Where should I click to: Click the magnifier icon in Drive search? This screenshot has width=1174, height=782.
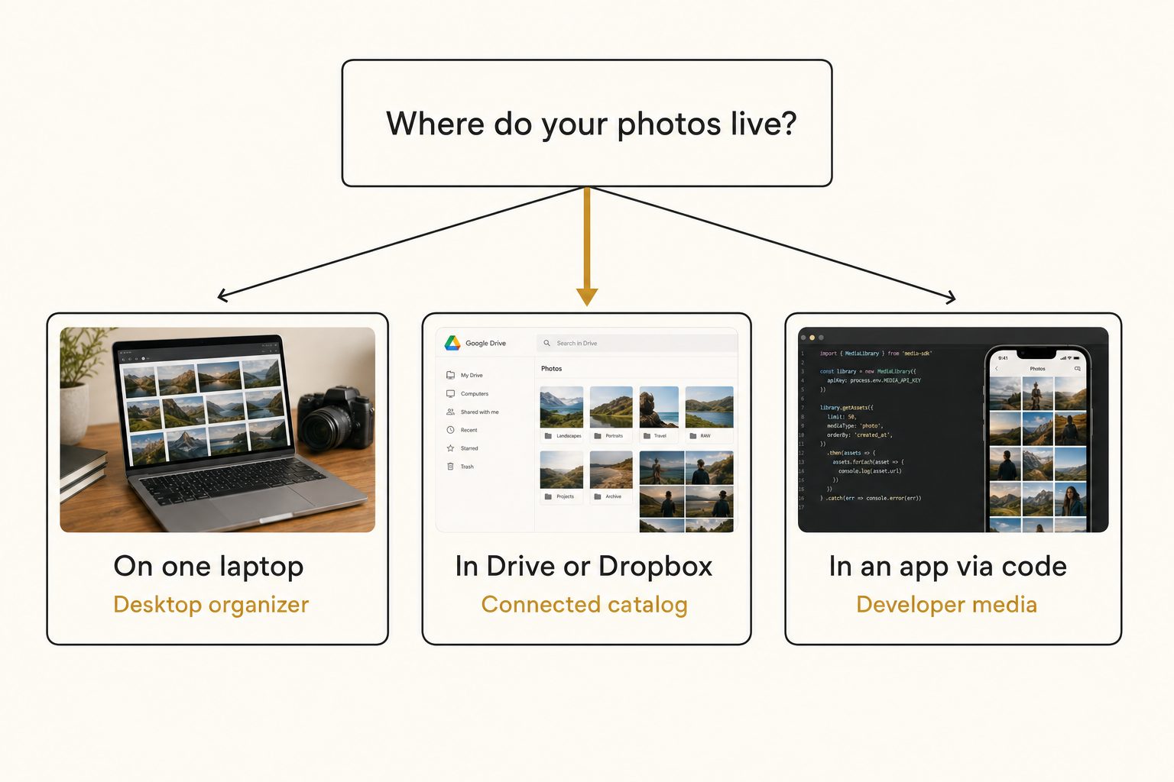(546, 343)
